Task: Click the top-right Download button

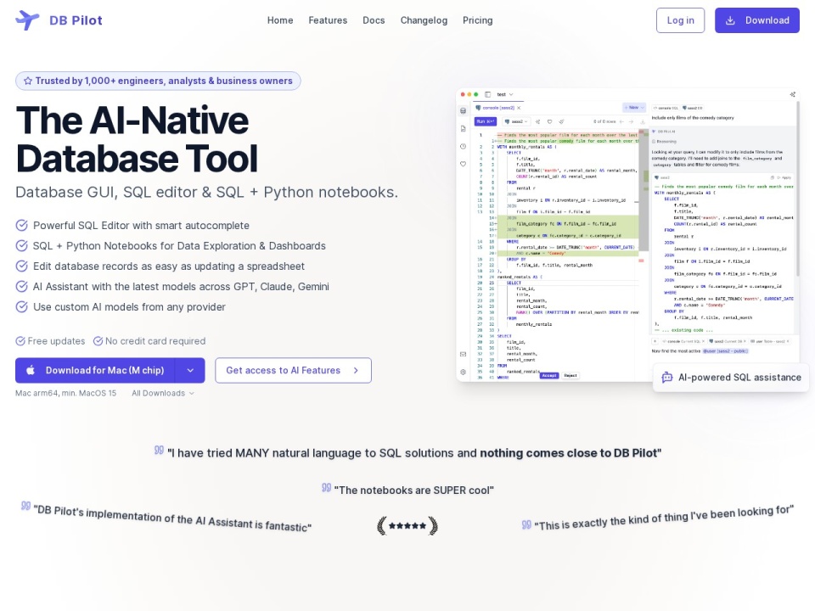Action: click(756, 20)
